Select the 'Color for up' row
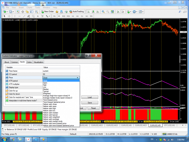Viewport: 189px width, 142px height. [24, 91]
